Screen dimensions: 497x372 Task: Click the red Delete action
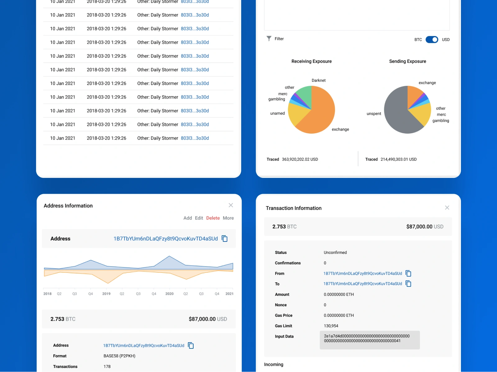pos(213,218)
